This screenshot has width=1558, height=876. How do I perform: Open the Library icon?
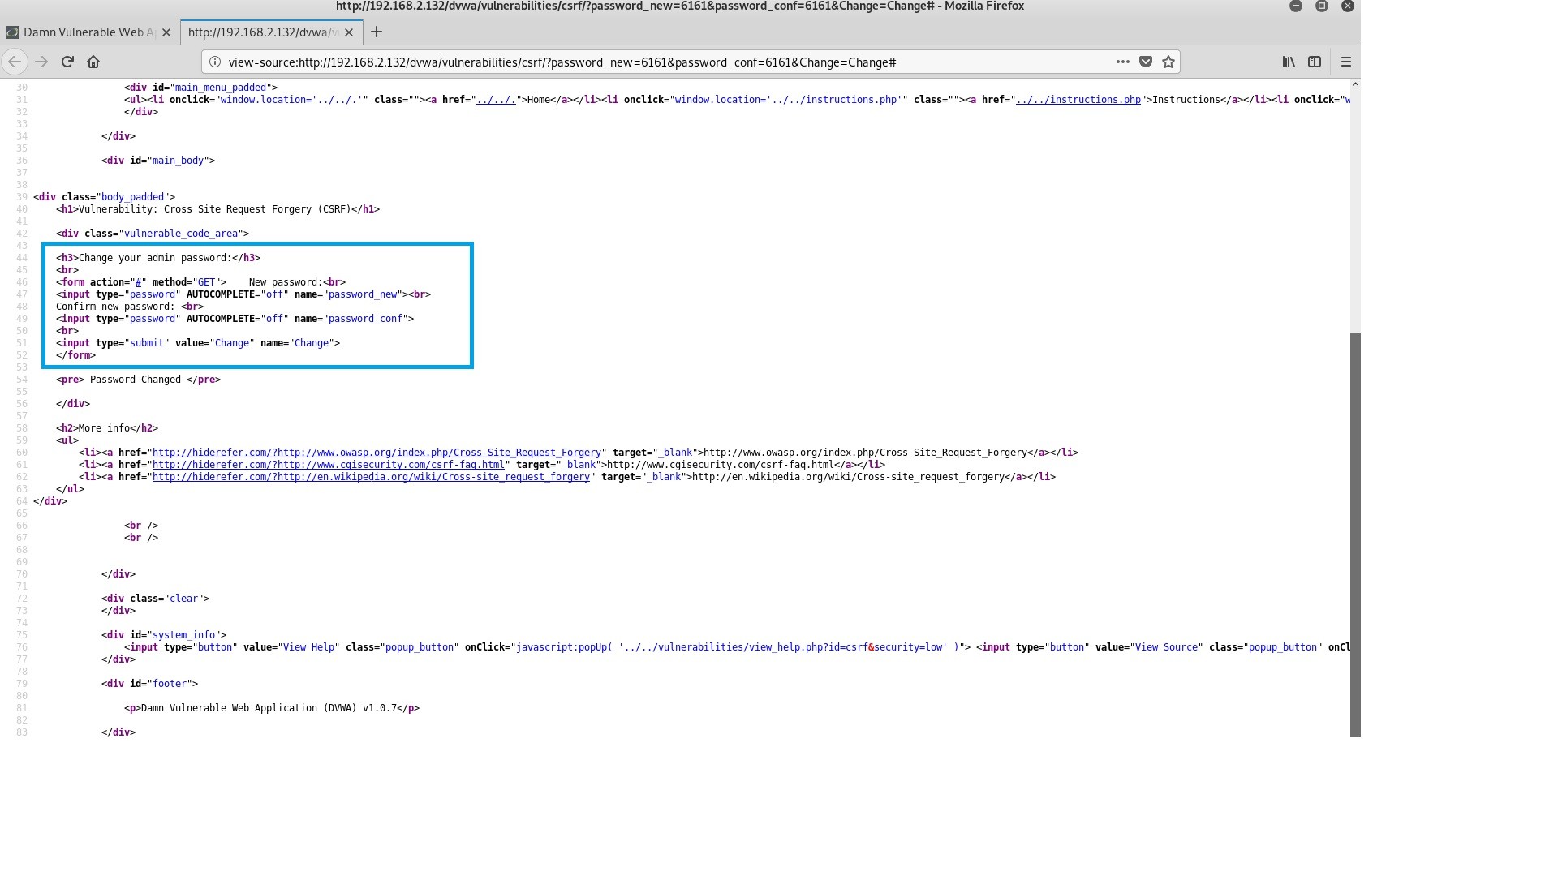(1289, 62)
